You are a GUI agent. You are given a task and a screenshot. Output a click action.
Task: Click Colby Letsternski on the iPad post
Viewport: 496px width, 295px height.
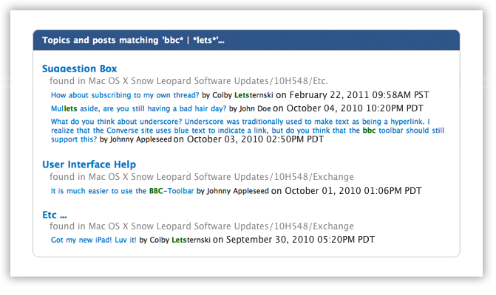tap(180, 240)
